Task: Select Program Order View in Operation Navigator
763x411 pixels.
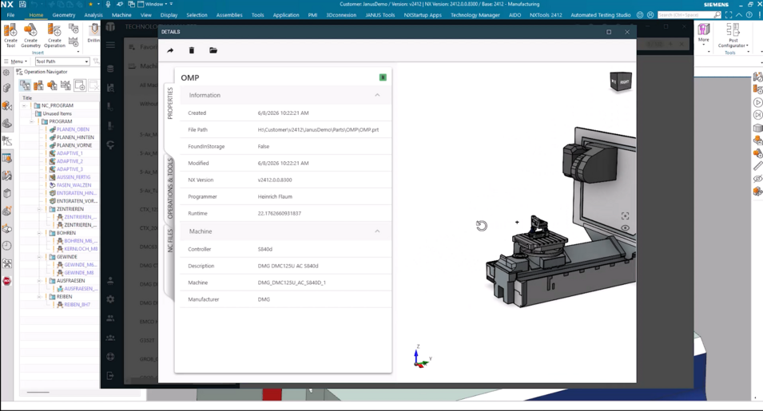Action: tap(25, 86)
